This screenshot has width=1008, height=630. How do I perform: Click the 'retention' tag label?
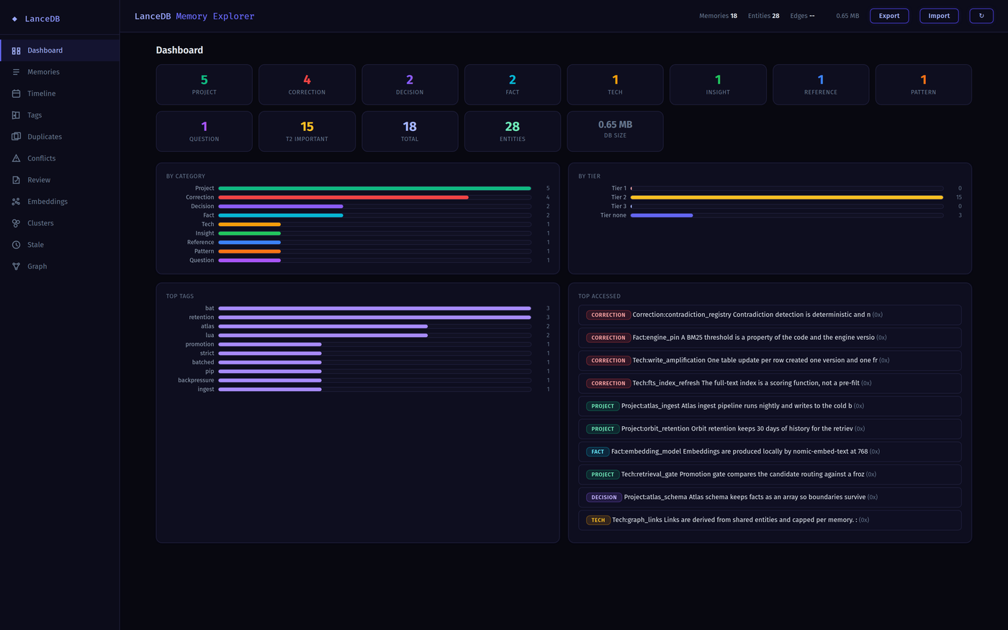pyautogui.click(x=202, y=318)
